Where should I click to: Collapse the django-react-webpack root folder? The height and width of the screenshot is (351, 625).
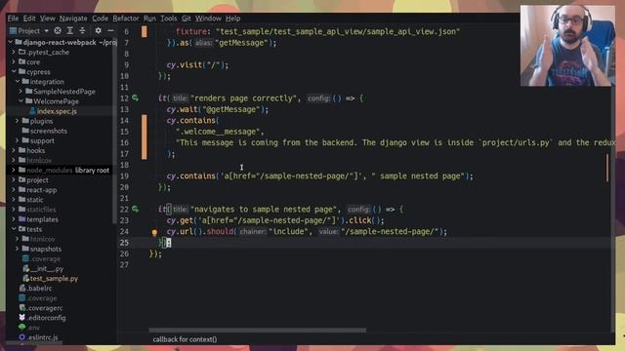click(x=11, y=42)
